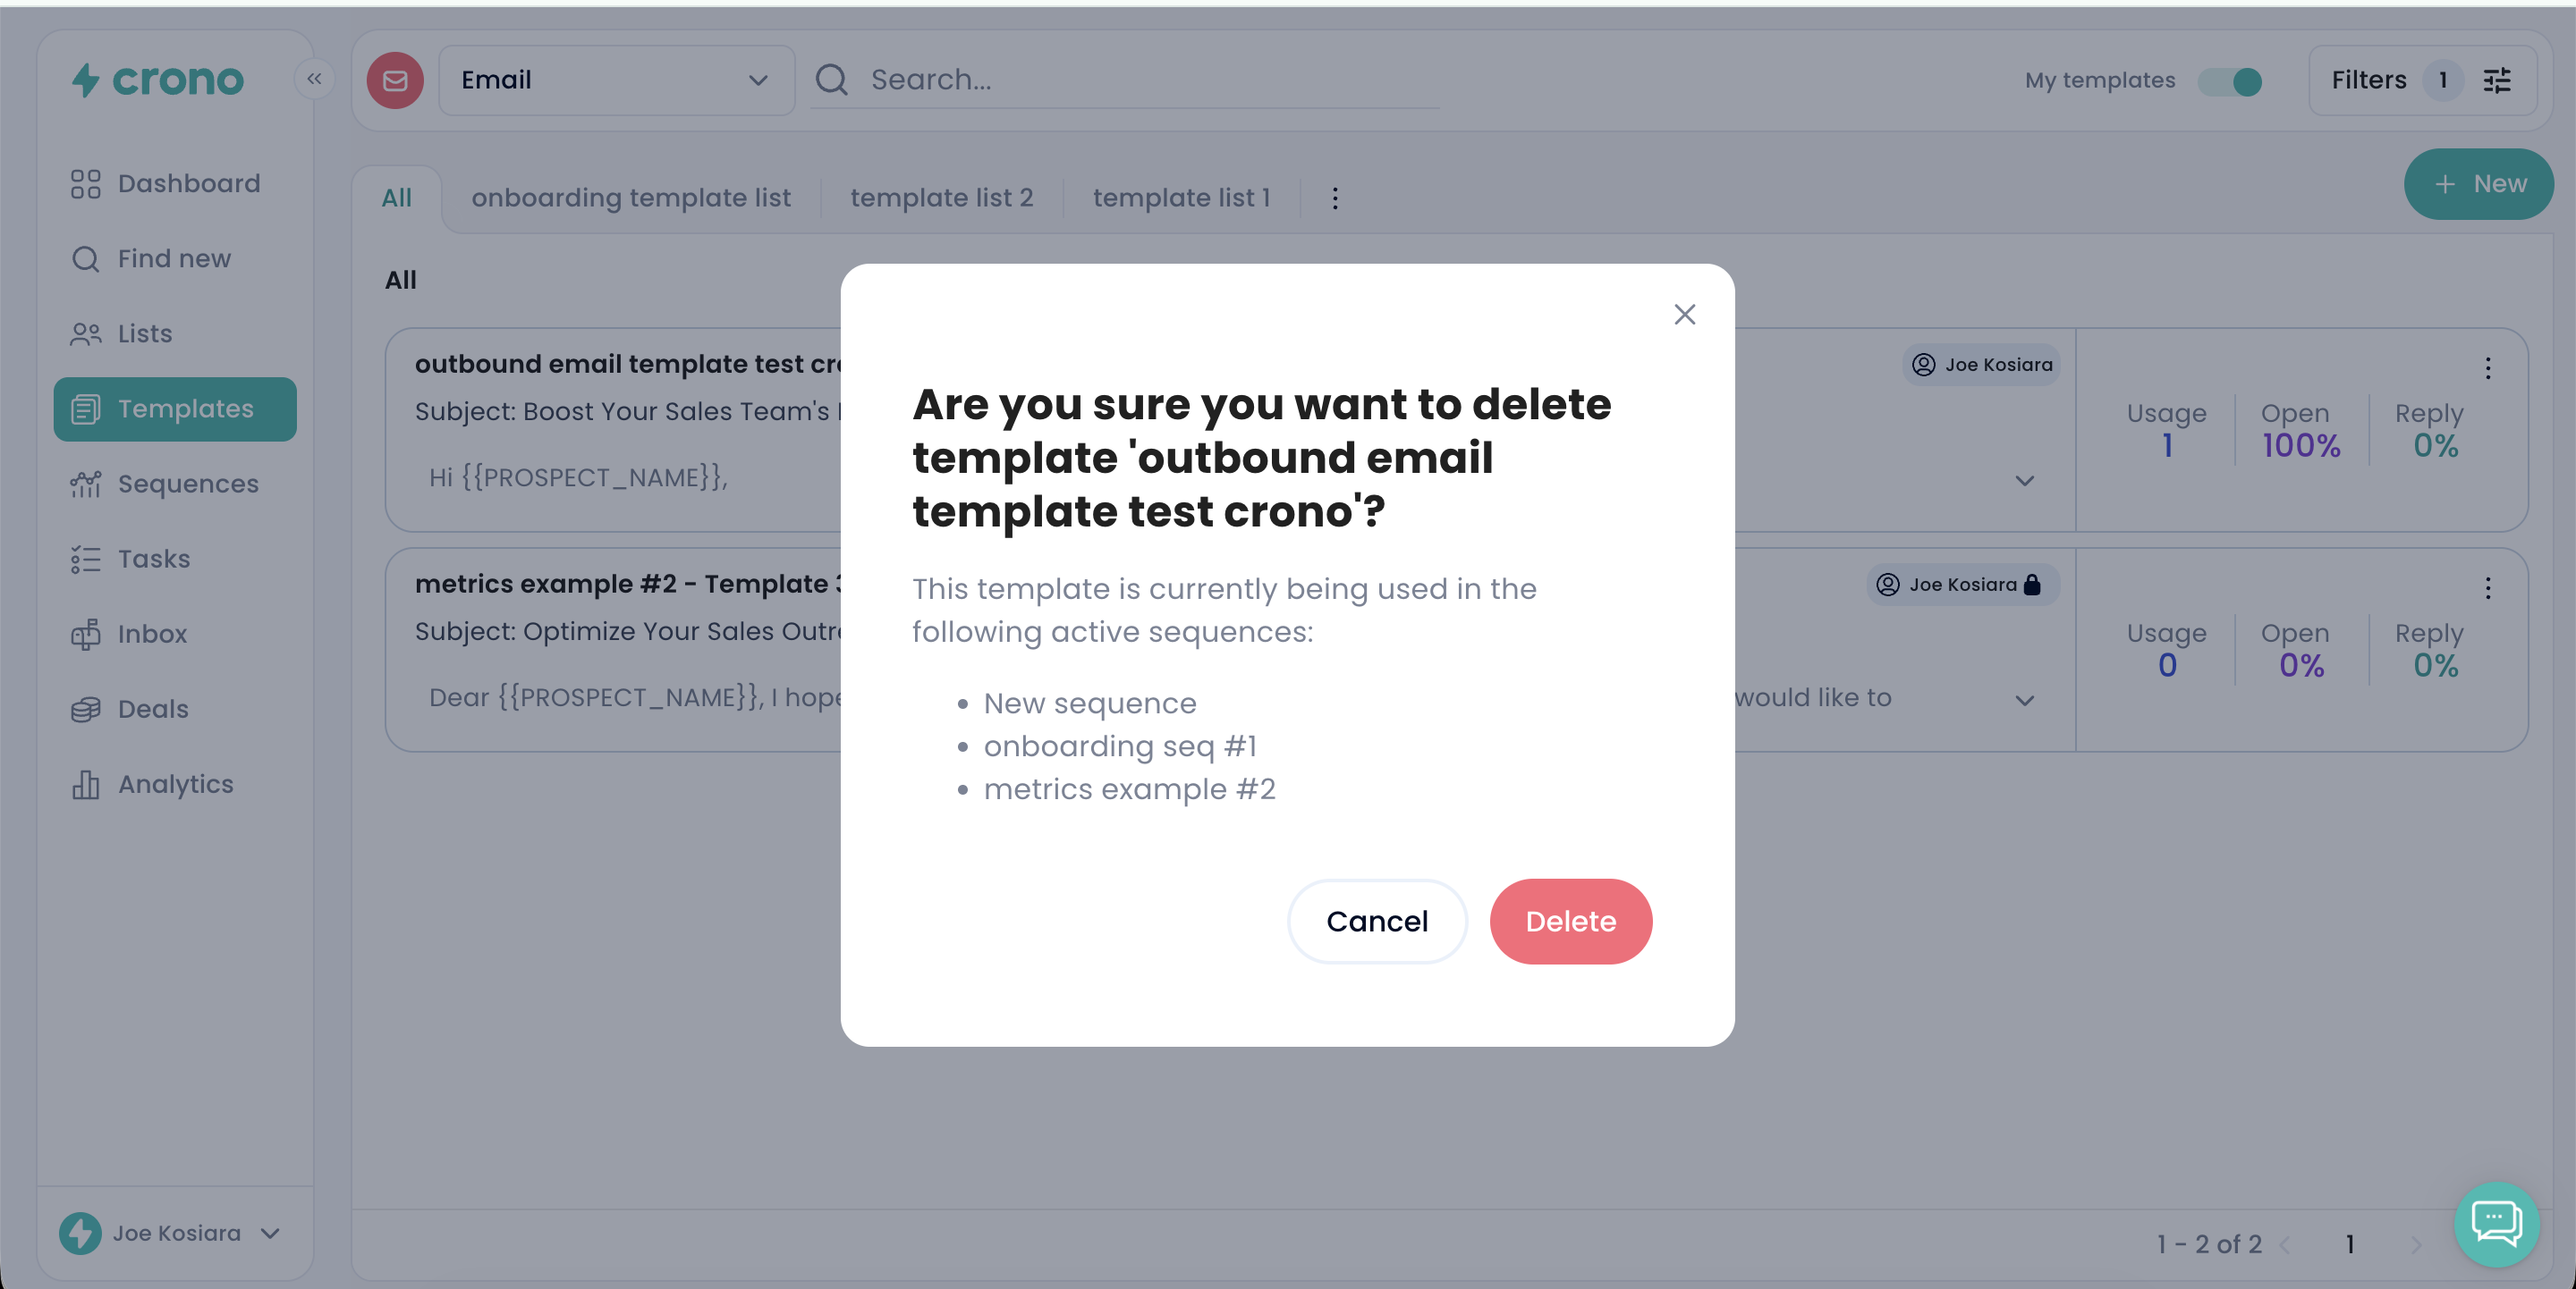Viewport: 2576px width, 1289px height.
Task: Click the Analytics bar chart icon
Action: (86, 784)
